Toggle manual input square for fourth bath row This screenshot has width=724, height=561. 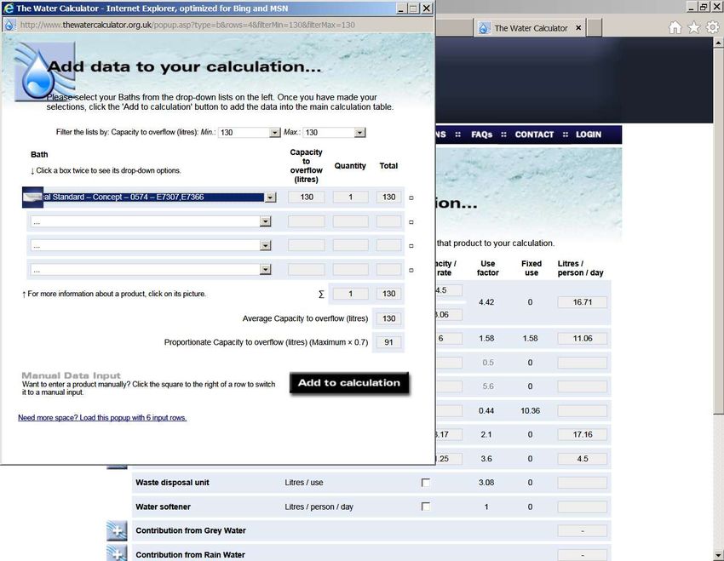click(411, 271)
